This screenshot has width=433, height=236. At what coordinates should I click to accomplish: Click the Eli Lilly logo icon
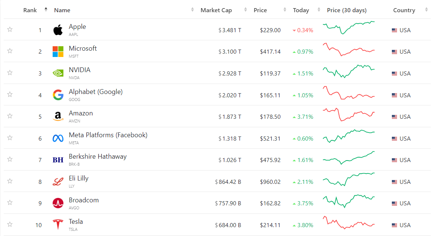(x=58, y=182)
